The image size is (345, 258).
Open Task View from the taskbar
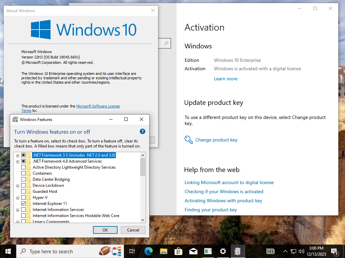pos(132,251)
